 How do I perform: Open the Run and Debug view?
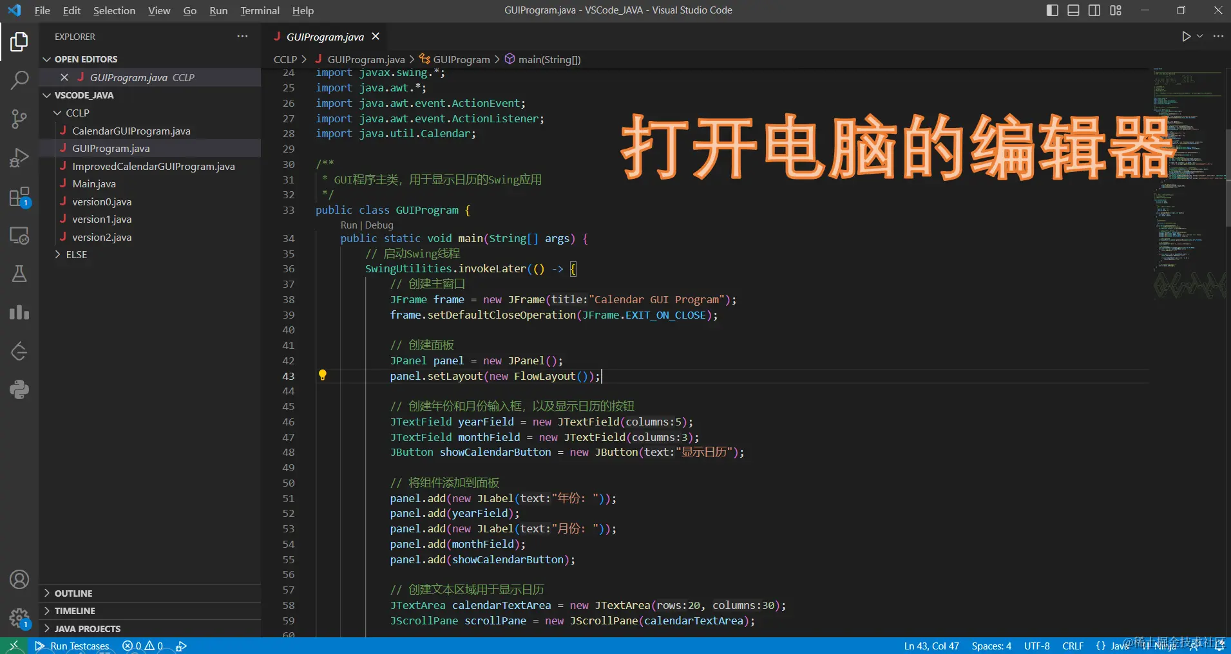pyautogui.click(x=19, y=158)
